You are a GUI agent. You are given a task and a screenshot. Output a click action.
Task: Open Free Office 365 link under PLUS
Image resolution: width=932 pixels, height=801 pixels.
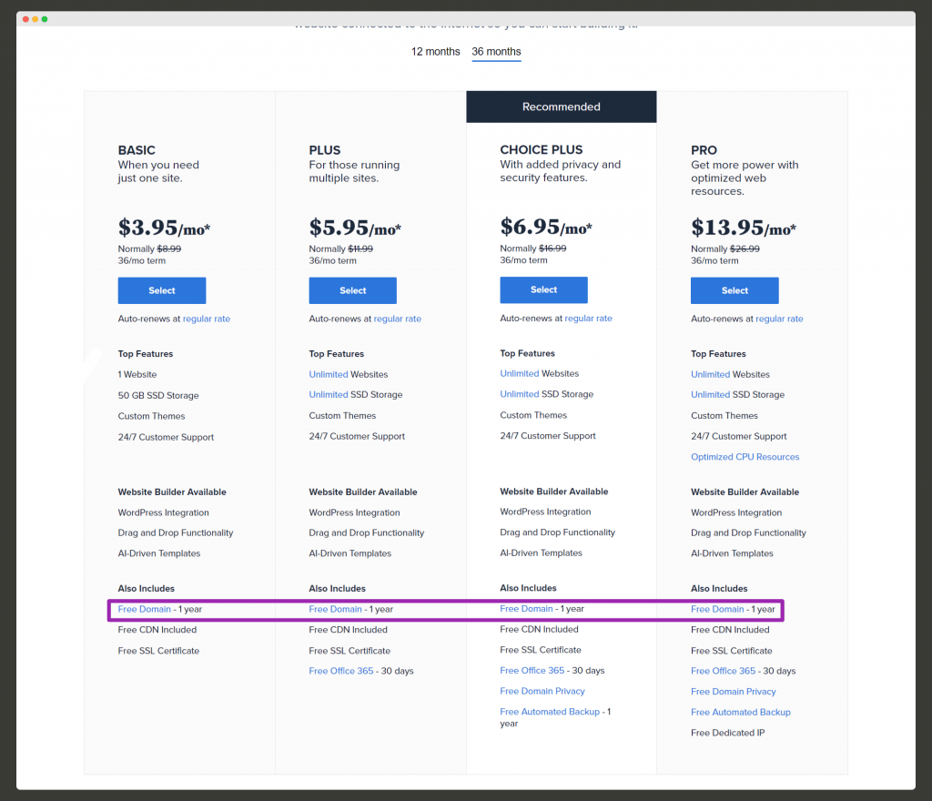[x=341, y=672]
